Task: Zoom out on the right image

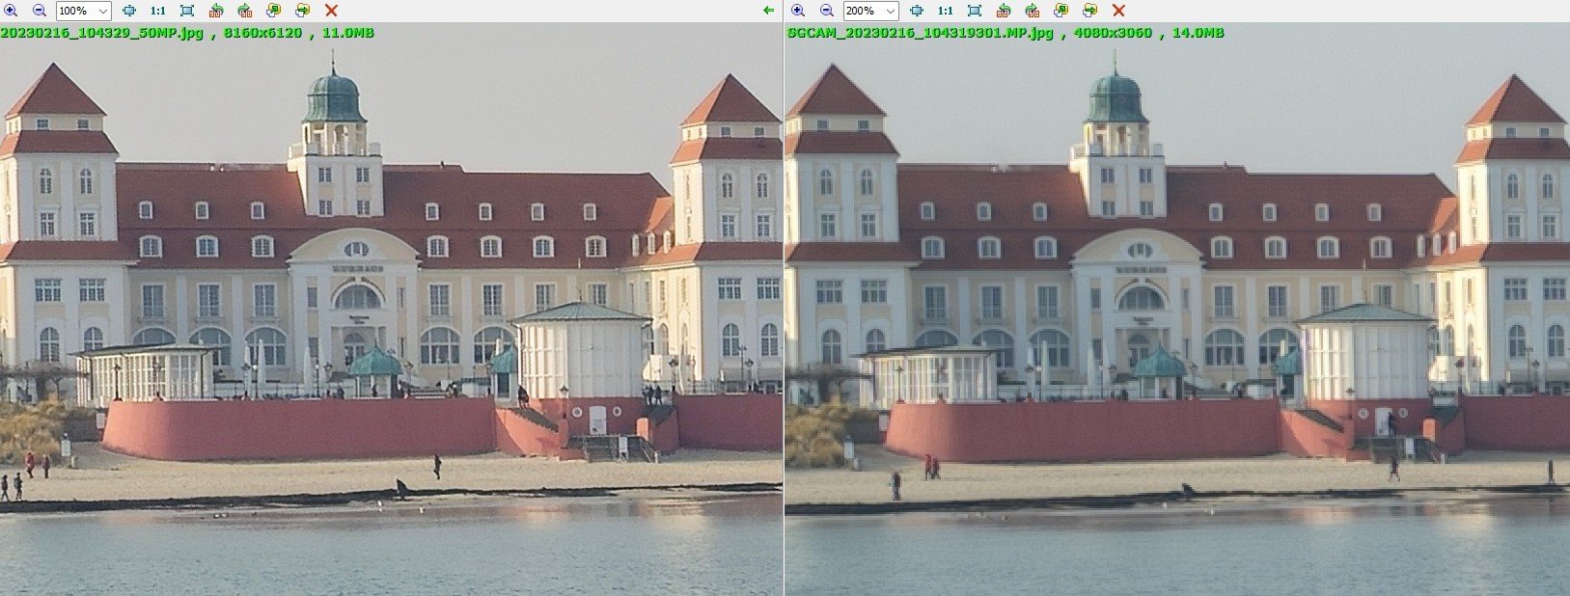Action: tap(827, 11)
